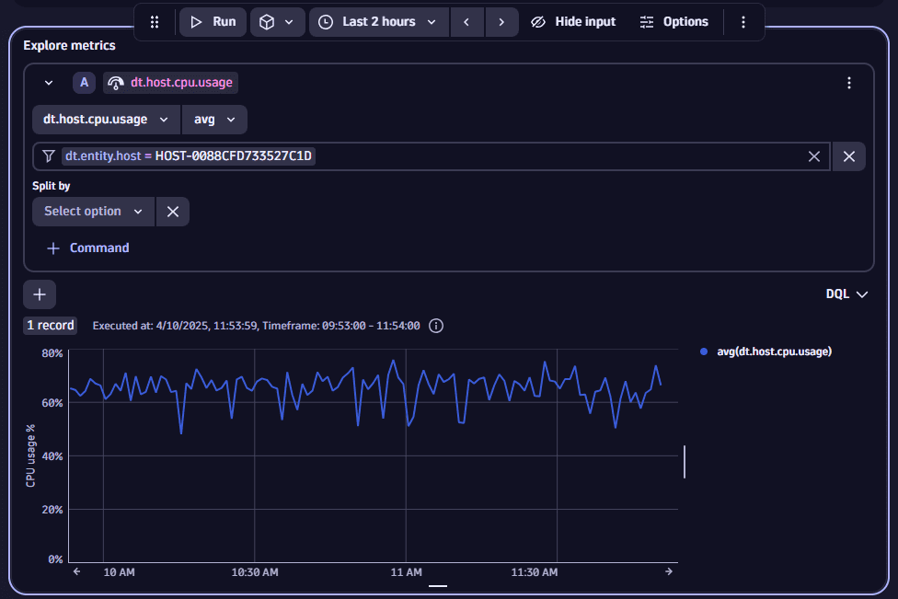Screen dimensions: 898x599
Task: Open the toolbar more actions menu
Action: [x=743, y=22]
